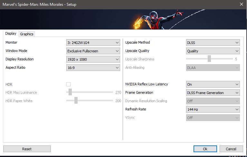This screenshot has width=247, height=157.
Task: Click the NVIDIA Reflex Low Latency label
Action: [147, 84]
